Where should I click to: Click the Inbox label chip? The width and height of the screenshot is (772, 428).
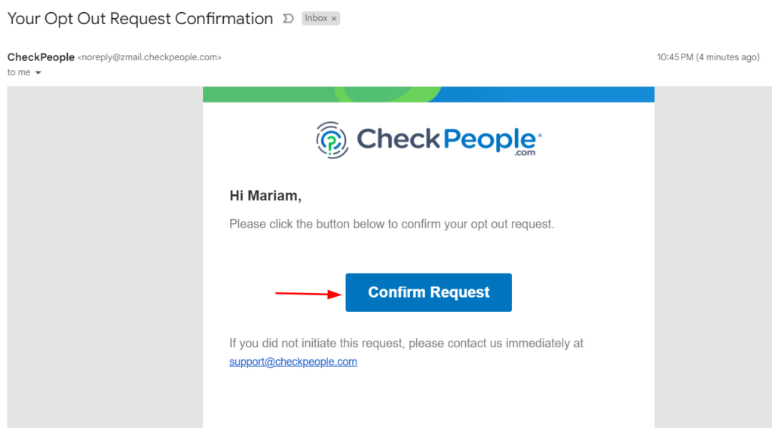pos(320,18)
